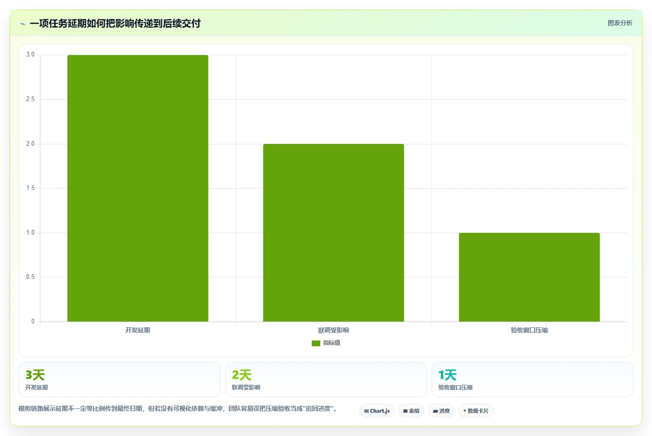This screenshot has width=652, height=436.
Task: Click the 联调受影响 bar in chart
Action: tap(334, 233)
